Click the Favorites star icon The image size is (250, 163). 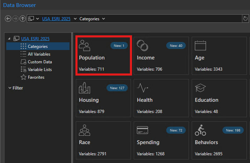pyautogui.click(x=23, y=77)
